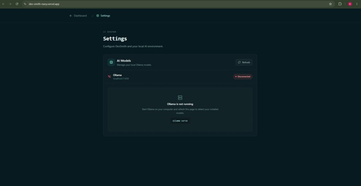This screenshot has height=186, width=361.
Task: Click 'Configure DevSmith and your local AI environment.'
Action: [133, 46]
